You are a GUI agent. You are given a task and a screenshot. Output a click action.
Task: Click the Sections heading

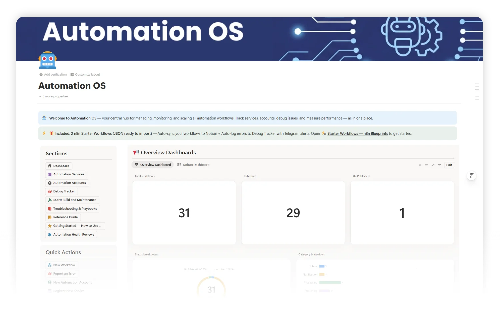[56, 154]
